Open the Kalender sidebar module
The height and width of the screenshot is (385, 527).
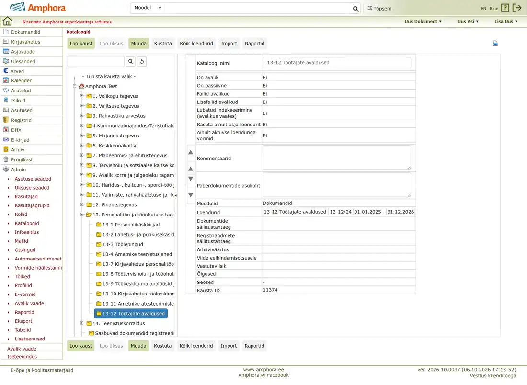coord(21,80)
